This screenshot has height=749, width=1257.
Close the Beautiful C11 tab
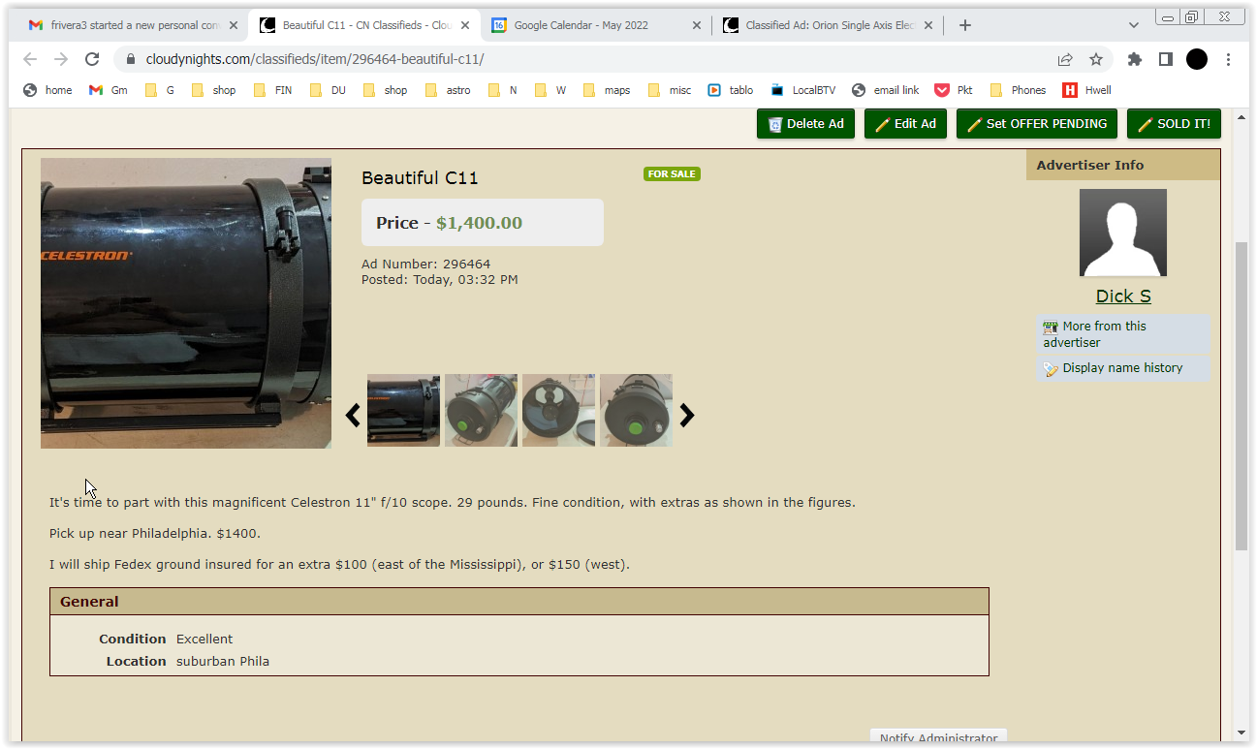click(465, 25)
